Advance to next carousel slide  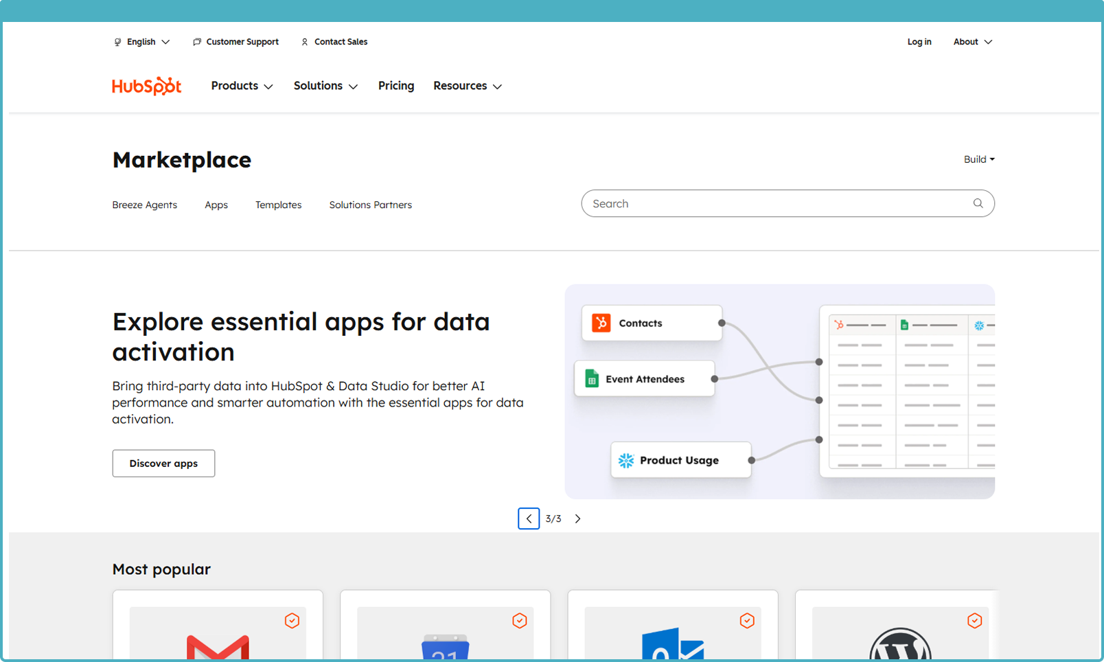point(577,518)
